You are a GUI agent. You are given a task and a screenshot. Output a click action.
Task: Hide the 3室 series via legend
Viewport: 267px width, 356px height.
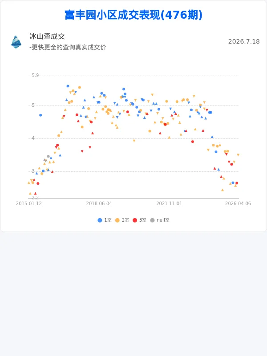[139, 220]
